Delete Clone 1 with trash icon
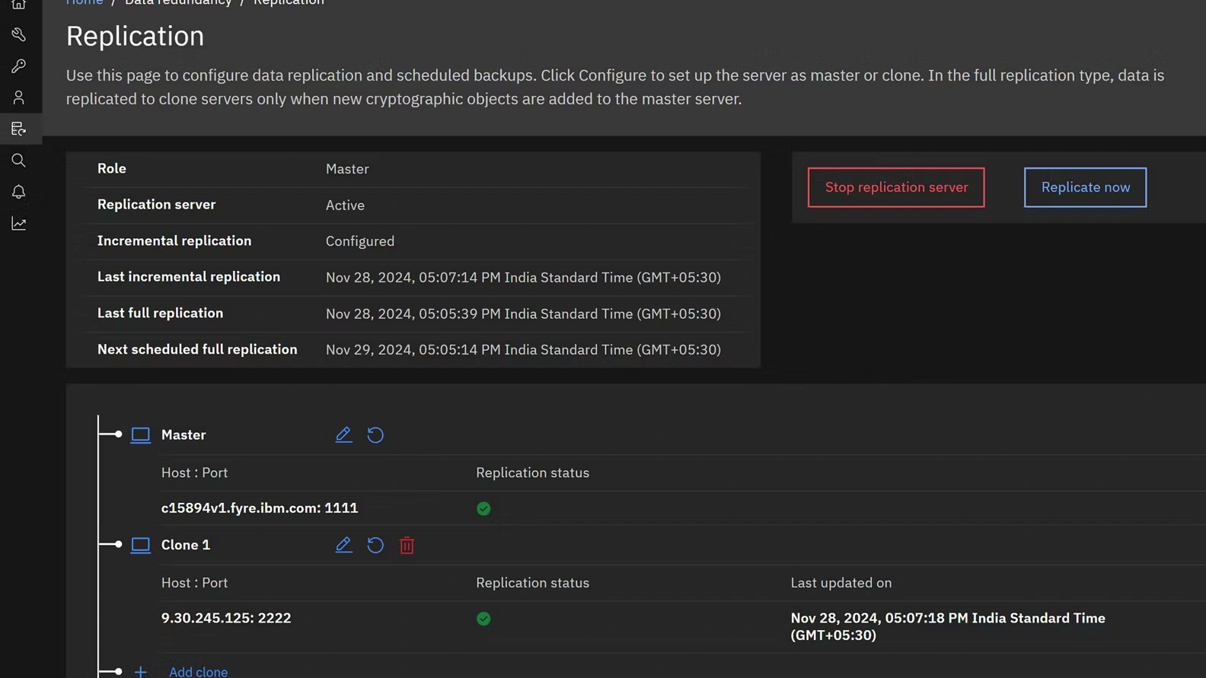This screenshot has height=678, width=1206. pyautogui.click(x=407, y=545)
